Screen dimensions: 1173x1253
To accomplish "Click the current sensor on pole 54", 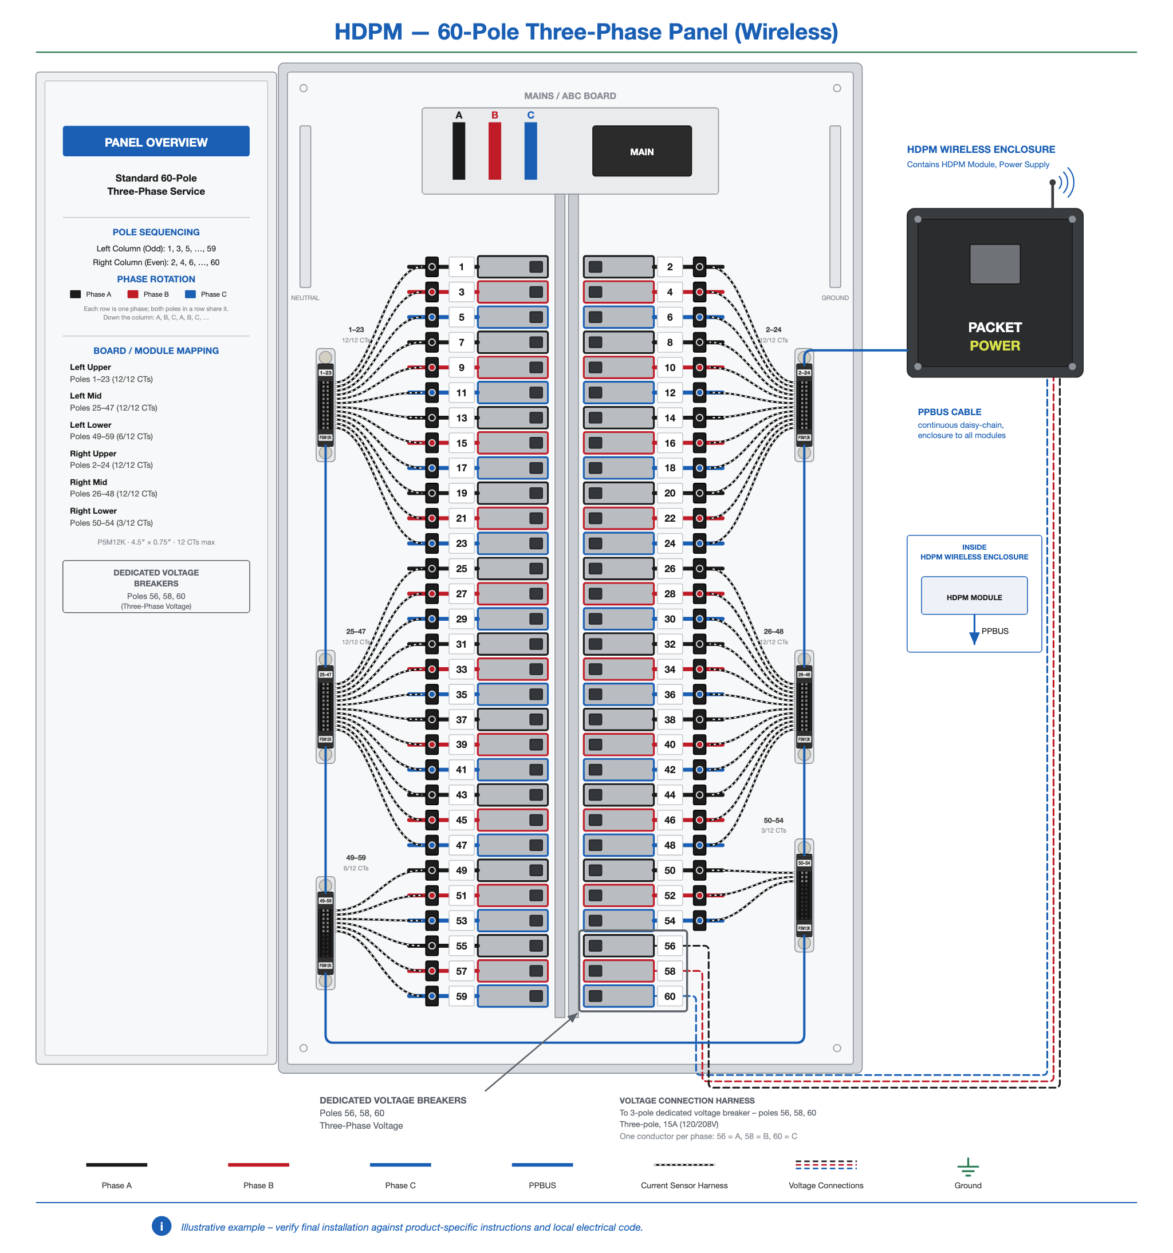I will 699,921.
